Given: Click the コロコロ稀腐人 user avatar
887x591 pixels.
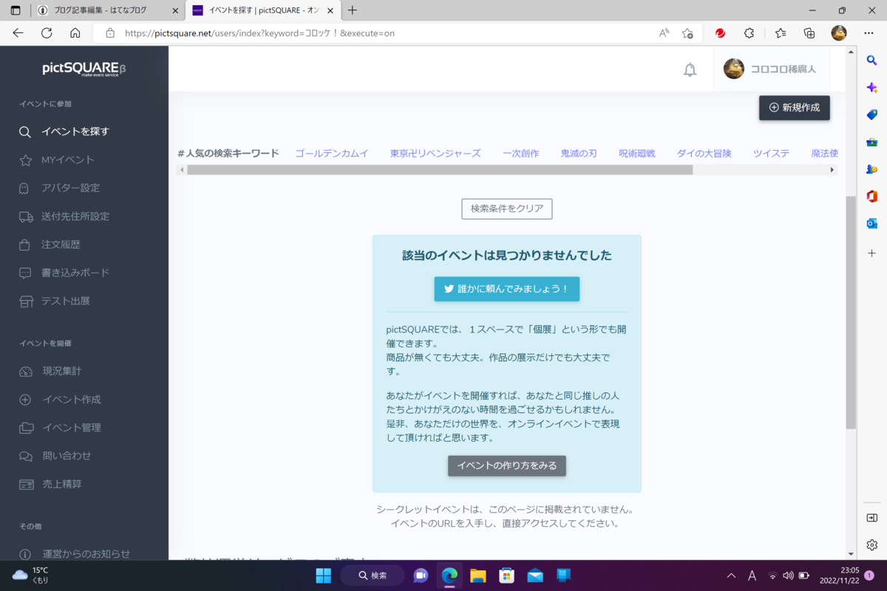Looking at the screenshot, I should (734, 69).
